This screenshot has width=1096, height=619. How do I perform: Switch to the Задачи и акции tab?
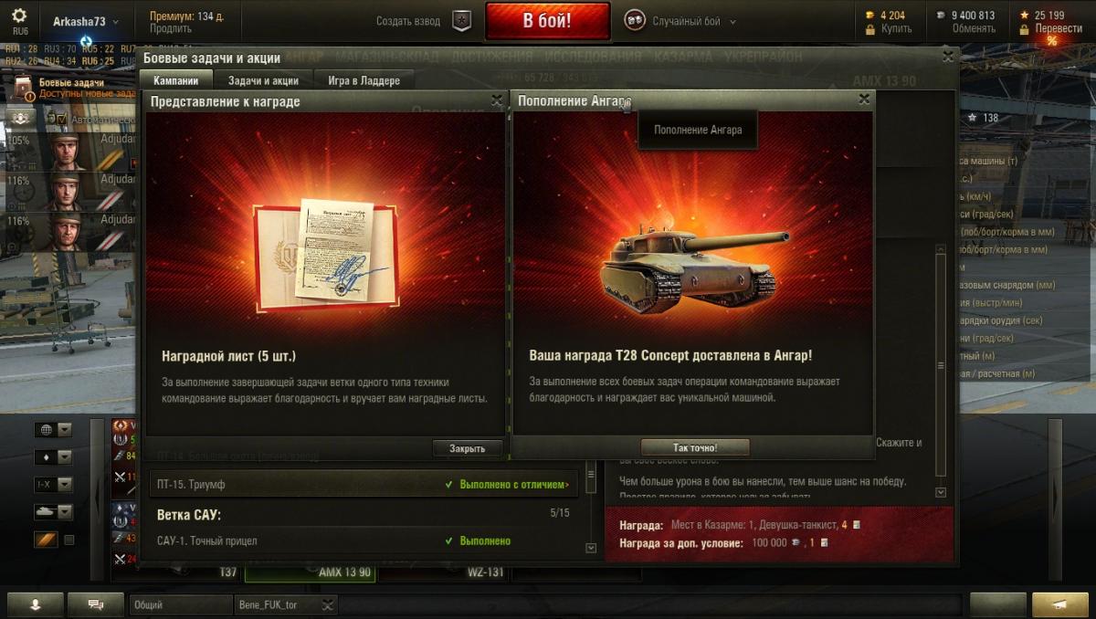point(263,80)
